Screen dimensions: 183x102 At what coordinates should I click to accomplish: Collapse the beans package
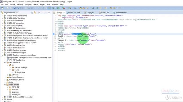coord(10,70)
